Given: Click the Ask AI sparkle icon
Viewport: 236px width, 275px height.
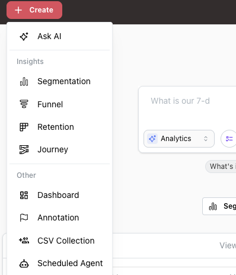Looking at the screenshot, I should pyautogui.click(x=24, y=36).
